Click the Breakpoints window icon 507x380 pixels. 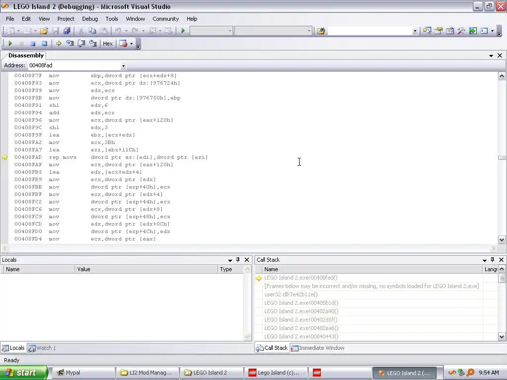coord(123,44)
